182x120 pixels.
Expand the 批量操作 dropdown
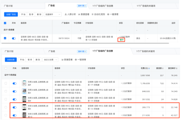point(53,14)
